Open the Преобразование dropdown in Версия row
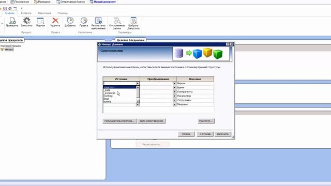This screenshot has width=331, height=186. point(174,83)
